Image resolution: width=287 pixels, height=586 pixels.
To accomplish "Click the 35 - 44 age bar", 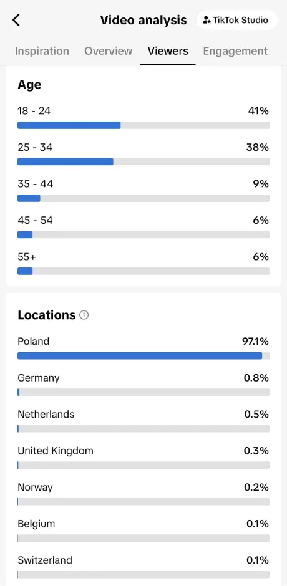I will (143, 198).
